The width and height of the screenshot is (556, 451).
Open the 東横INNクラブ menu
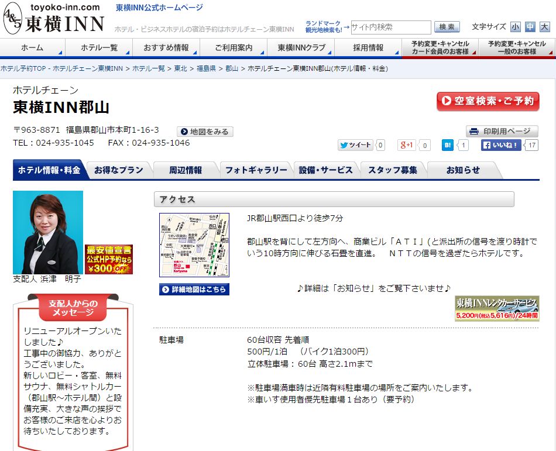tap(301, 47)
